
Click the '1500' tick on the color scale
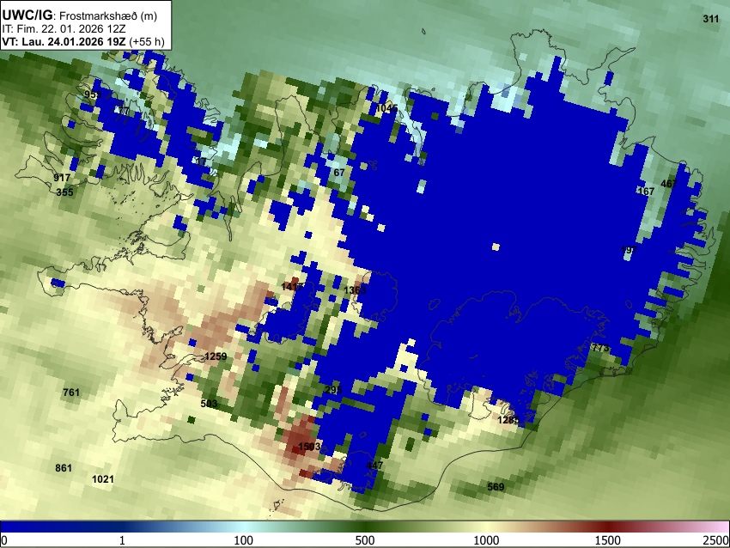(x=608, y=540)
